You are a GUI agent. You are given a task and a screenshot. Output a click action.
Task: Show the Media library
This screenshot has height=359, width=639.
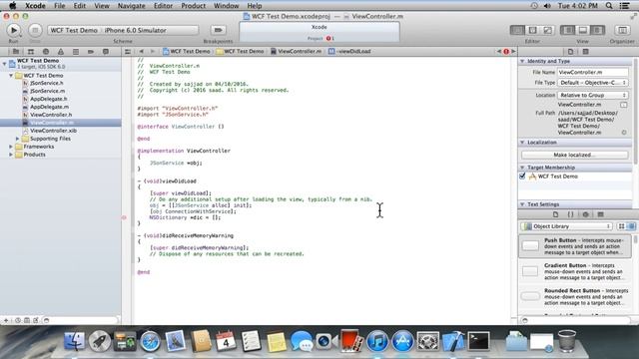[600, 214]
